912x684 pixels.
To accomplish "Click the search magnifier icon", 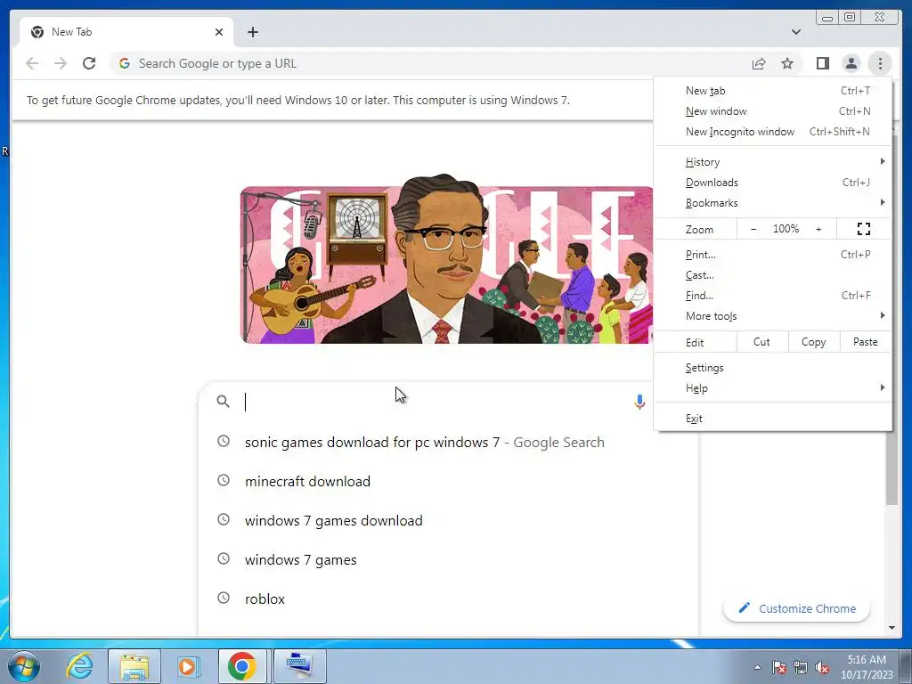I will point(223,402).
